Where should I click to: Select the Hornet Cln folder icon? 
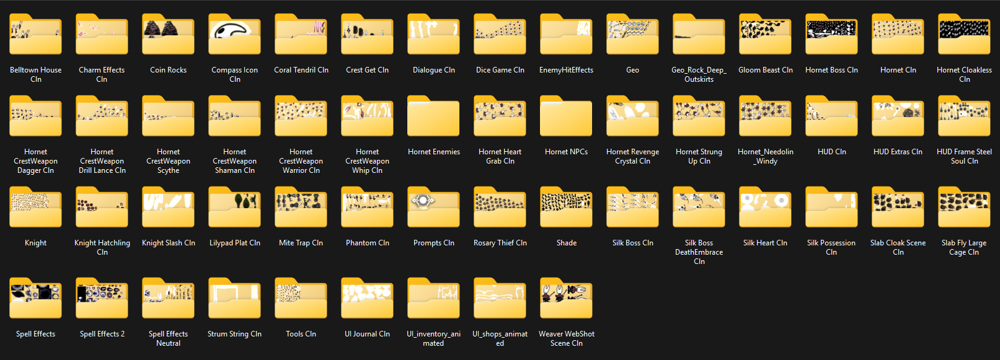point(898,34)
